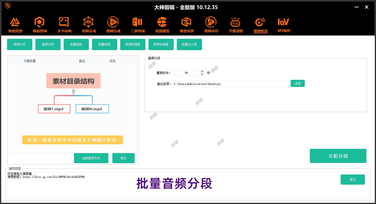376x204 pixels.
Task: Open the 三屏拼接 module icon
Action: [x=138, y=25]
